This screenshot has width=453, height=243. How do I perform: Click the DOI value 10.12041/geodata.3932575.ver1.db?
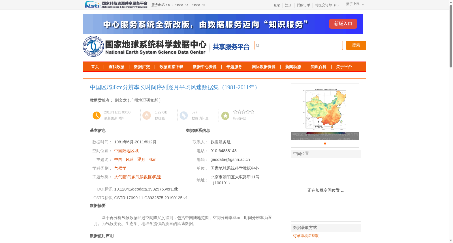(x=146, y=189)
